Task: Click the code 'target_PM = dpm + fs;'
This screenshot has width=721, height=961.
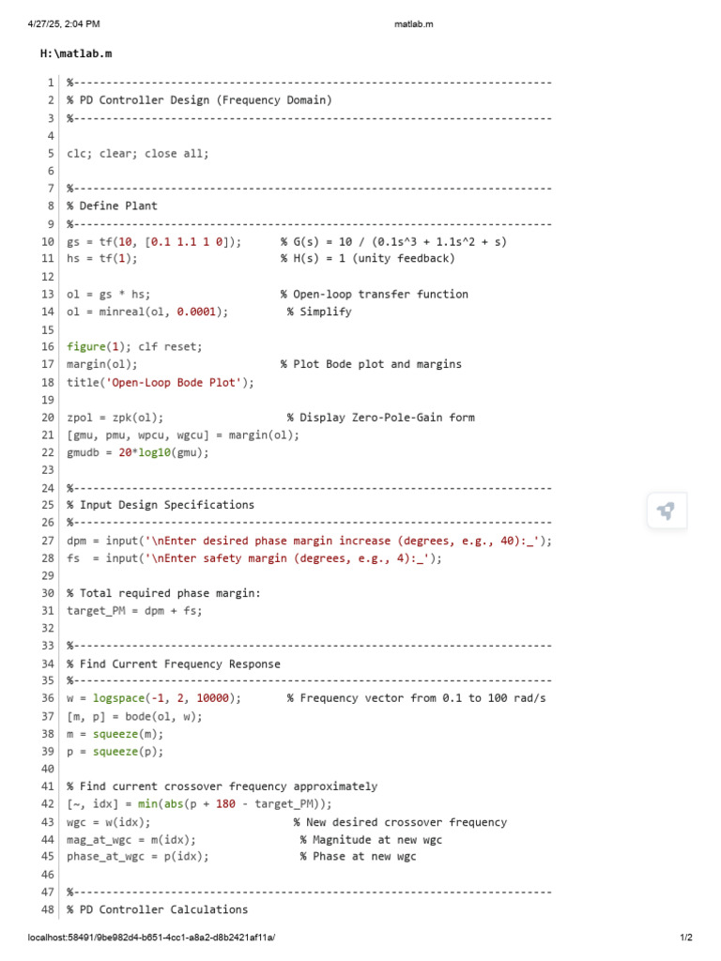Action: point(134,610)
